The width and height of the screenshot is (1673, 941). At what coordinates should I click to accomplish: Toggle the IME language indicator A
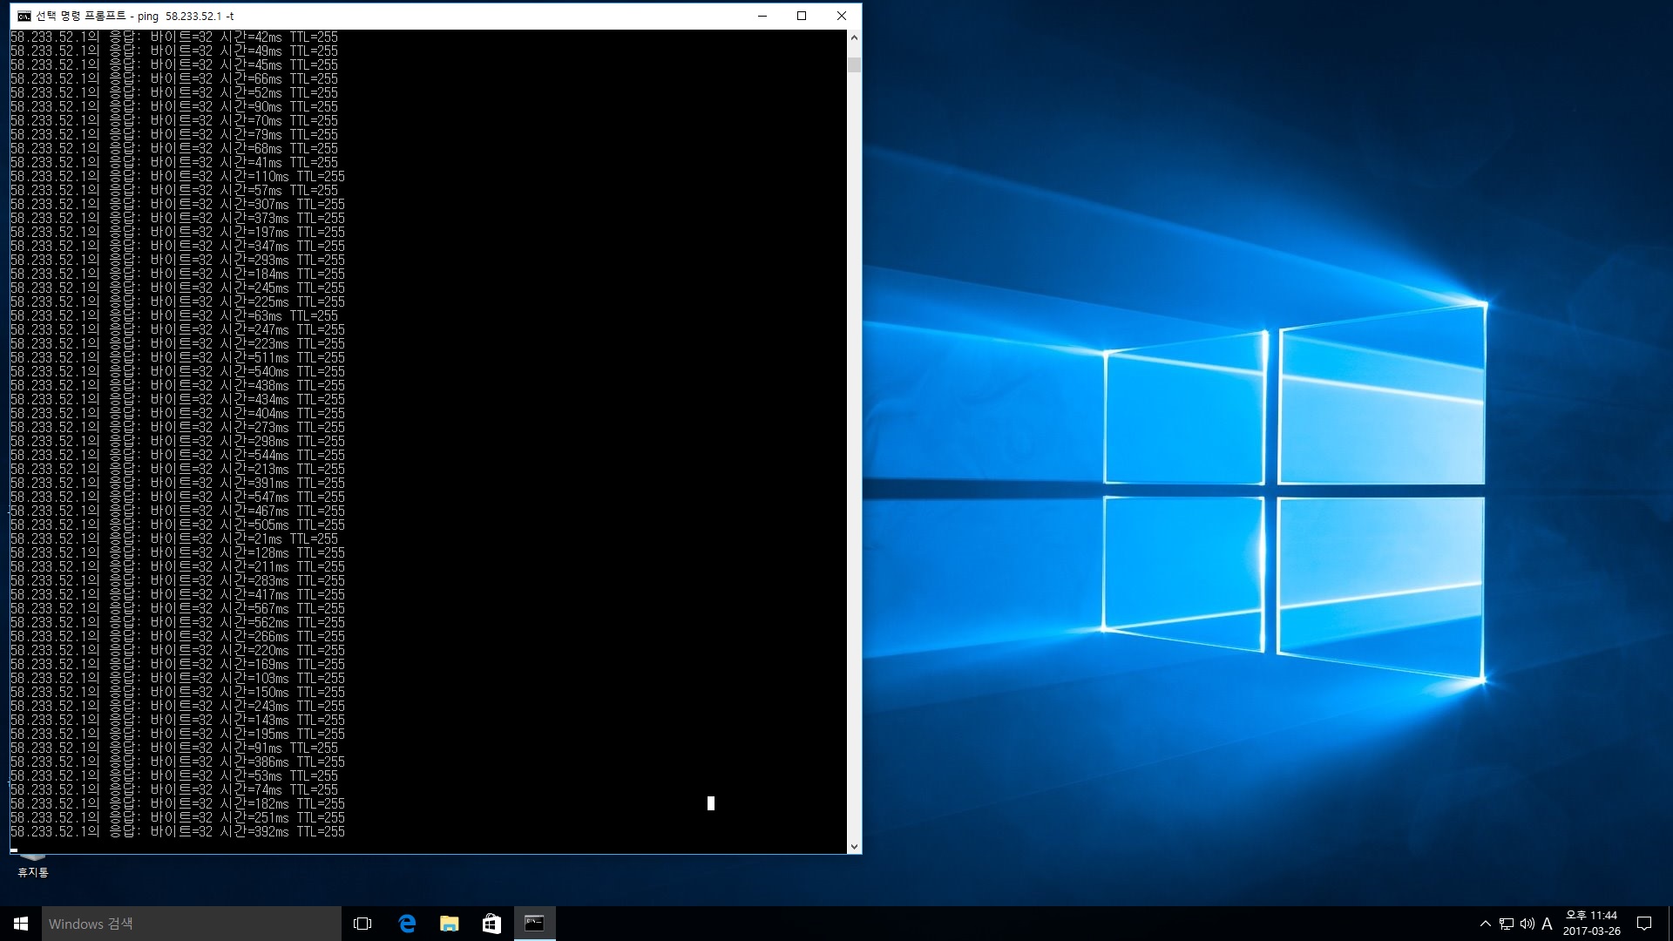(1547, 924)
